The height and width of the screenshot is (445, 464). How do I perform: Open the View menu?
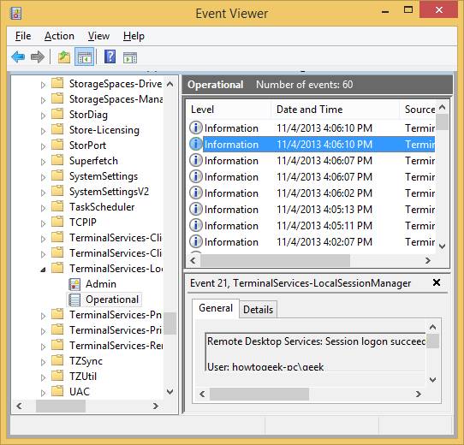point(98,36)
